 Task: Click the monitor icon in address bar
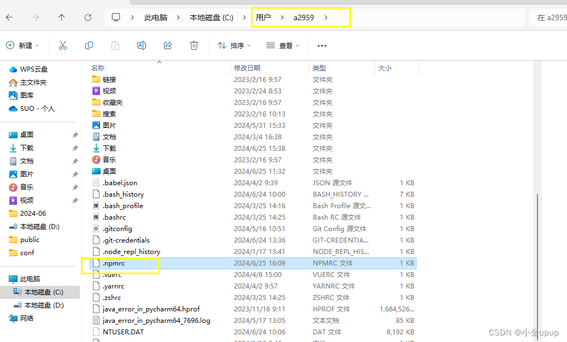click(x=116, y=17)
